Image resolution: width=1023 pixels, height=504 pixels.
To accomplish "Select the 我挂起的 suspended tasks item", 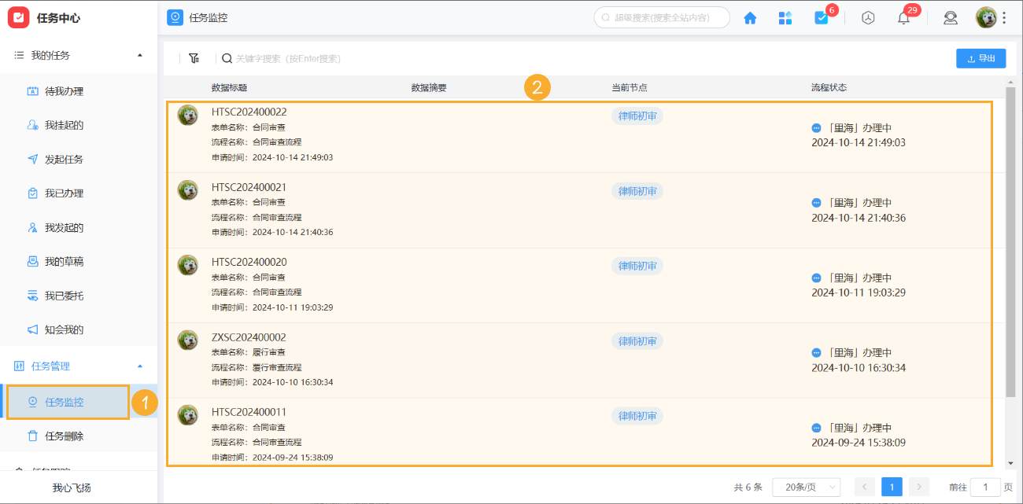I will coord(76,124).
